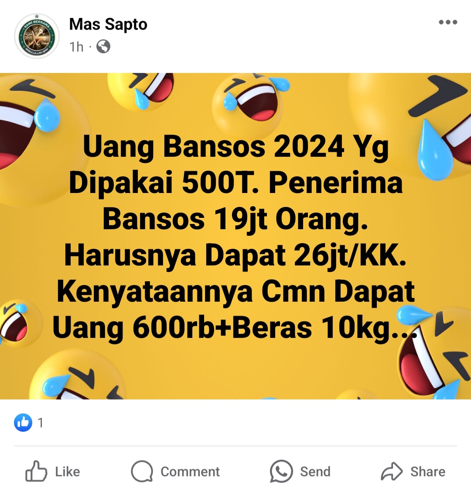Click the Harusnya Dapat 26jt/KK text line
471x496 pixels.
click(x=235, y=255)
